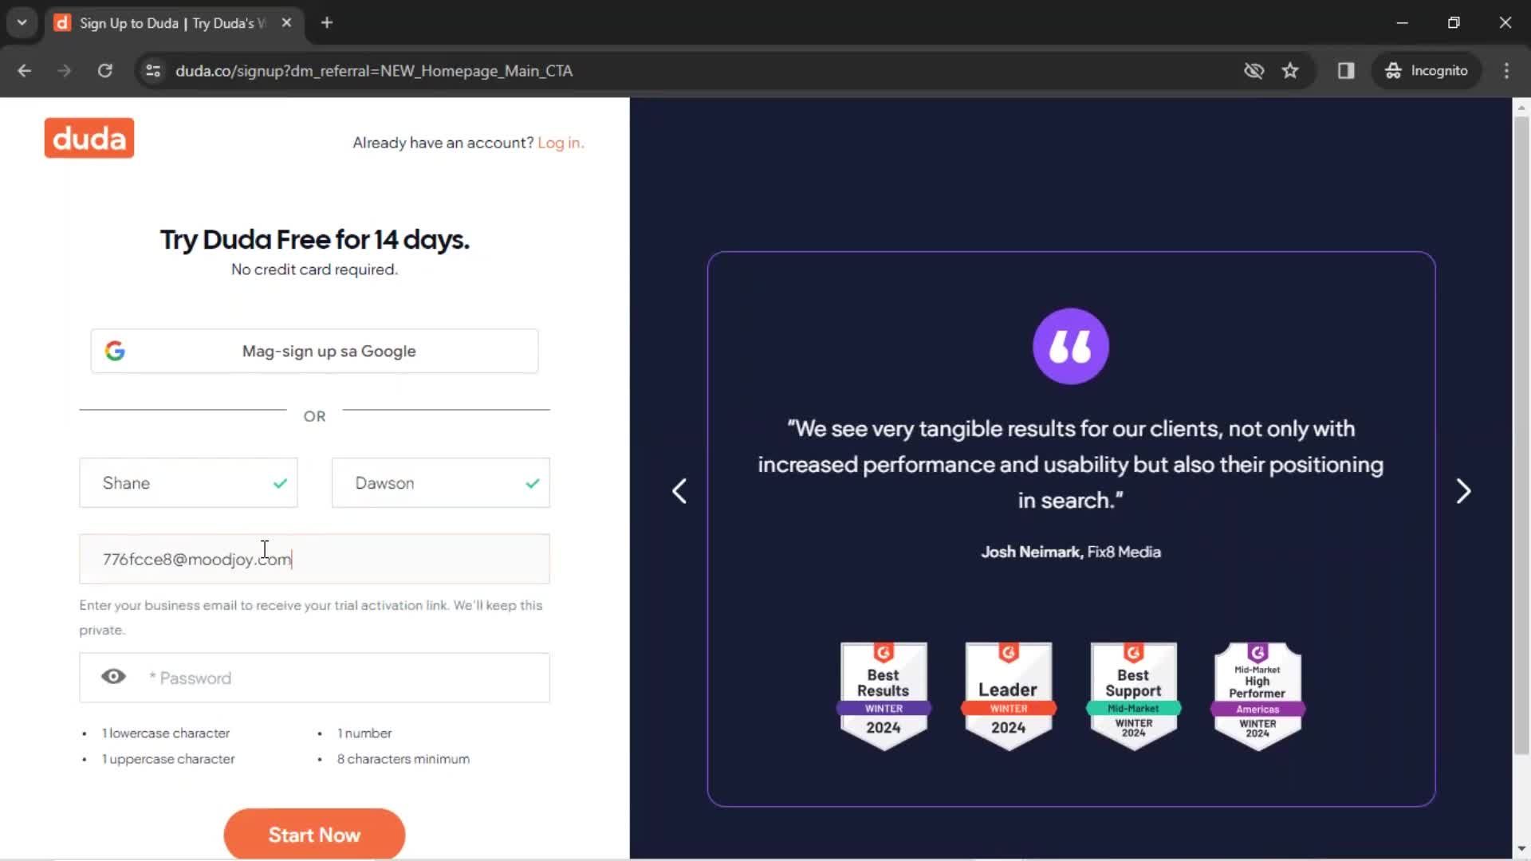Select the Sign Up to Duda tab
The height and width of the screenshot is (861, 1531).
(173, 23)
